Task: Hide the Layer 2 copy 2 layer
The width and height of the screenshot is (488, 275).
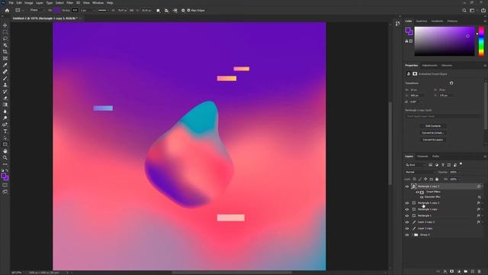Action: 406,222
